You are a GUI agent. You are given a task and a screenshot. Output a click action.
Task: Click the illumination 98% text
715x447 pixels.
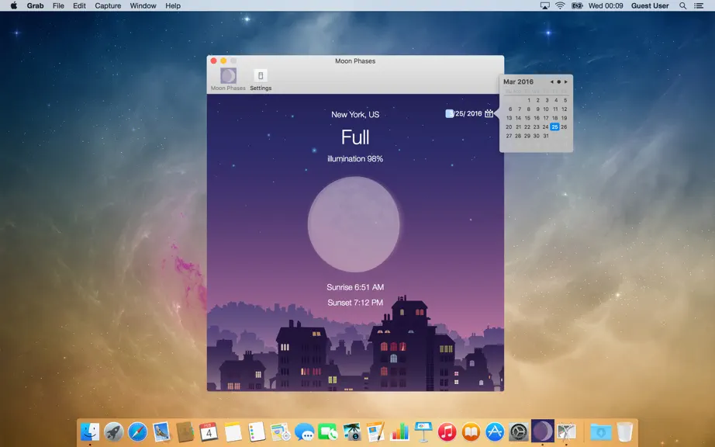pos(355,159)
